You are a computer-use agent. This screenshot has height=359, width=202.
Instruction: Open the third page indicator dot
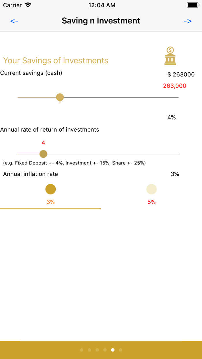97,350
